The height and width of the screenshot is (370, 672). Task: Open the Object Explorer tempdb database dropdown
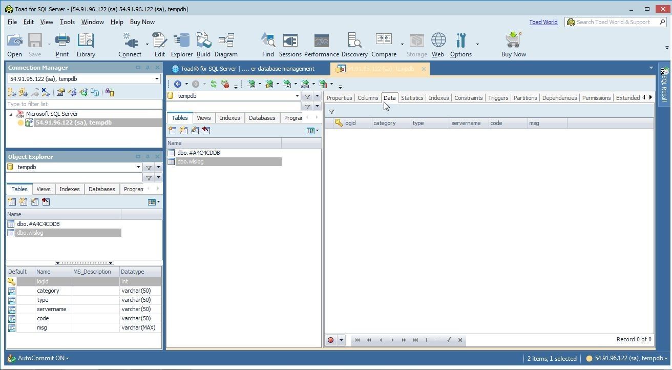(x=138, y=167)
